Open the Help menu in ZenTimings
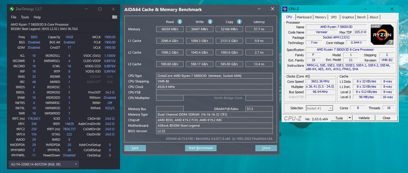This screenshot has height=173, width=408. tap(37, 17)
